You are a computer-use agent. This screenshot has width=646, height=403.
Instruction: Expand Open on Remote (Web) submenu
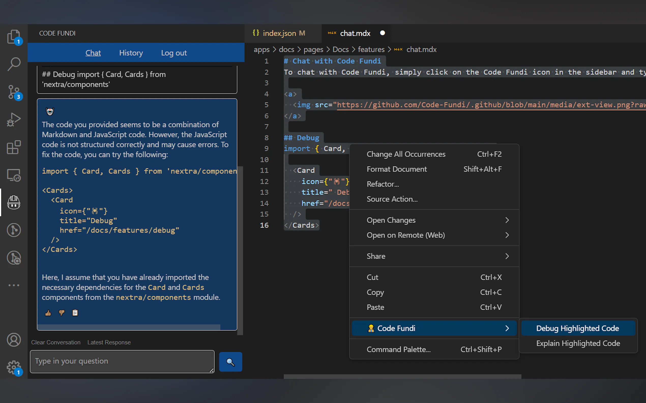[x=434, y=235]
